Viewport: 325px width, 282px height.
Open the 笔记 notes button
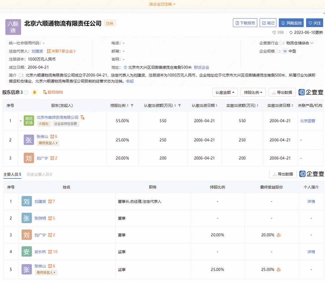(268, 23)
